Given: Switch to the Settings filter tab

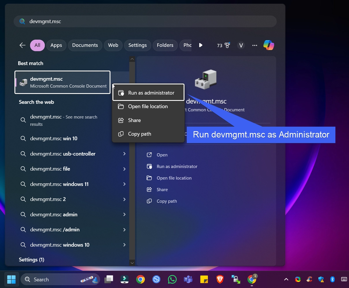Looking at the screenshot, I should (138, 45).
